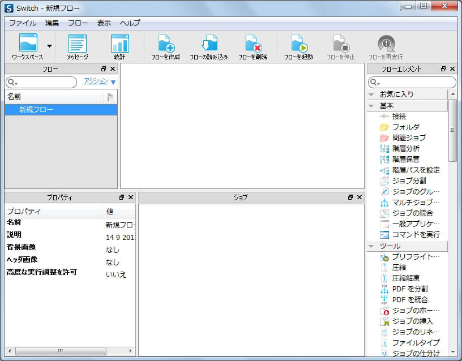The height and width of the screenshot is (361, 462).
Task: Open the ワークスペース dropdown arrow
Action: 49,46
